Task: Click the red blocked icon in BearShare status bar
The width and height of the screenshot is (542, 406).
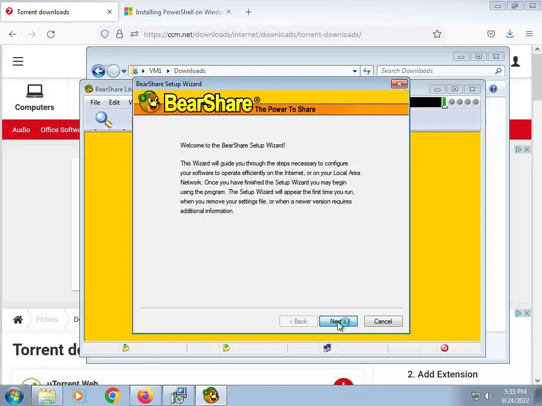Action: click(445, 348)
